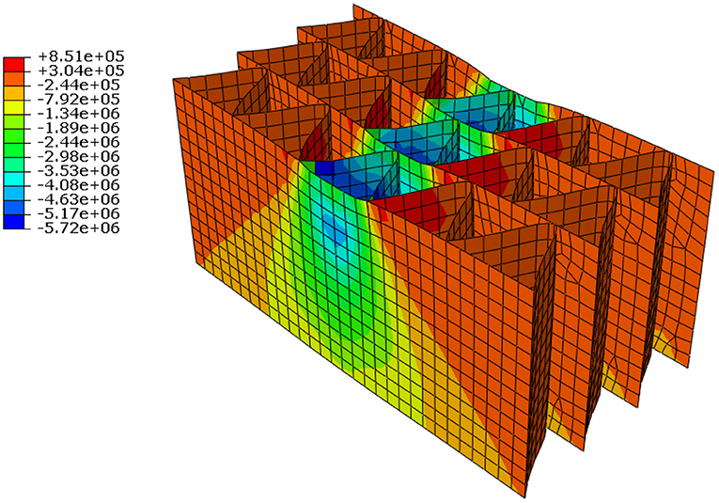Click the -2.44e+06 legend value

(79, 142)
